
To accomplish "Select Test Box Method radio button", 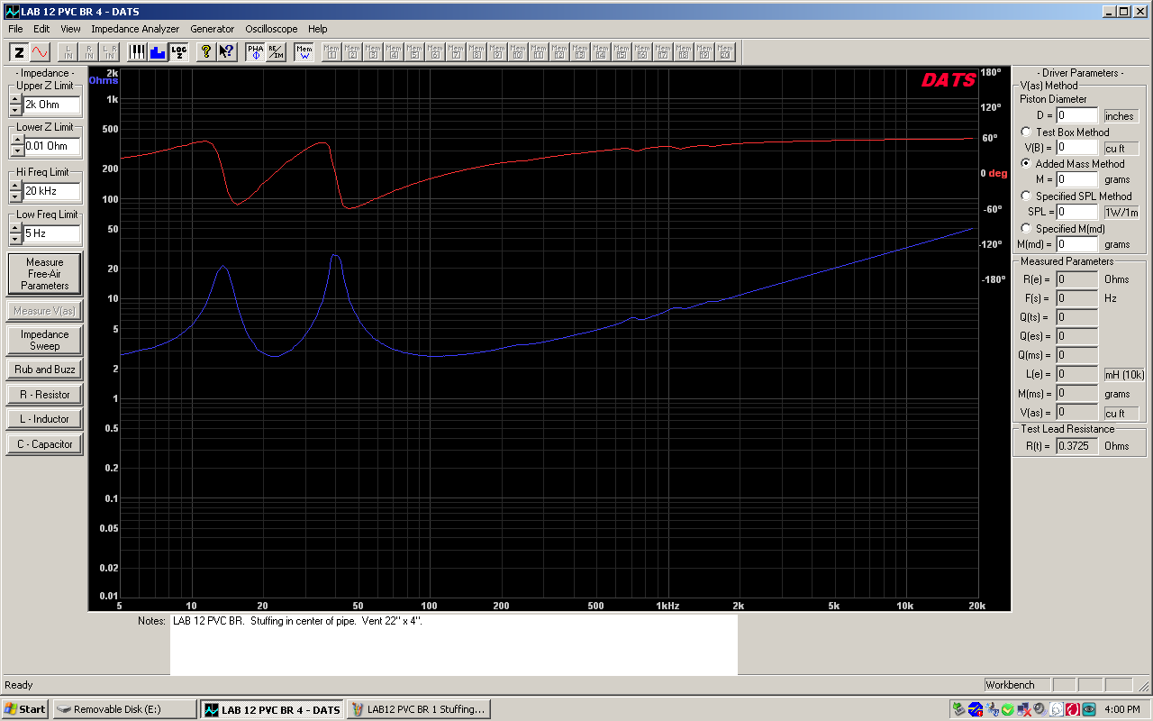I will click(1026, 132).
